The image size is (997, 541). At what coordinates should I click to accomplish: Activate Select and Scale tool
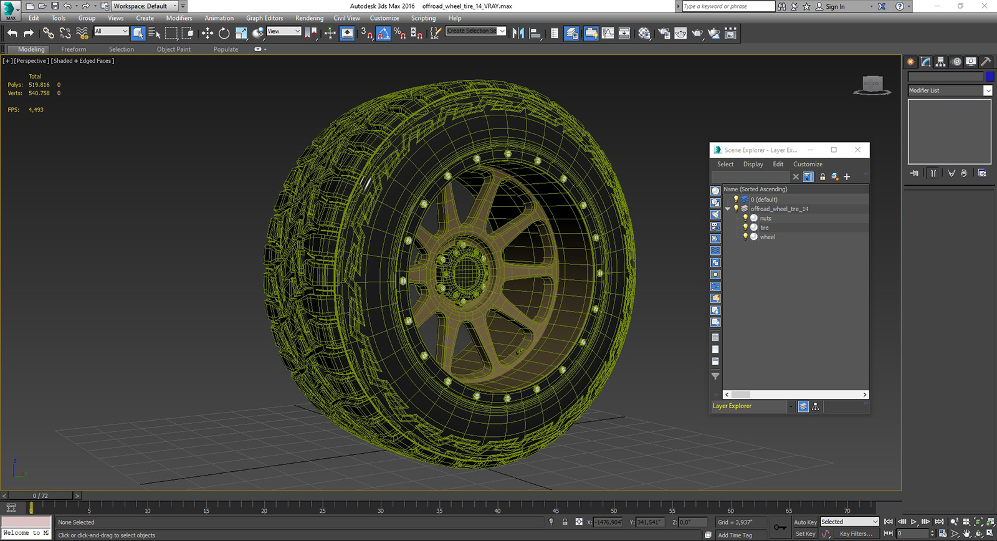click(241, 33)
